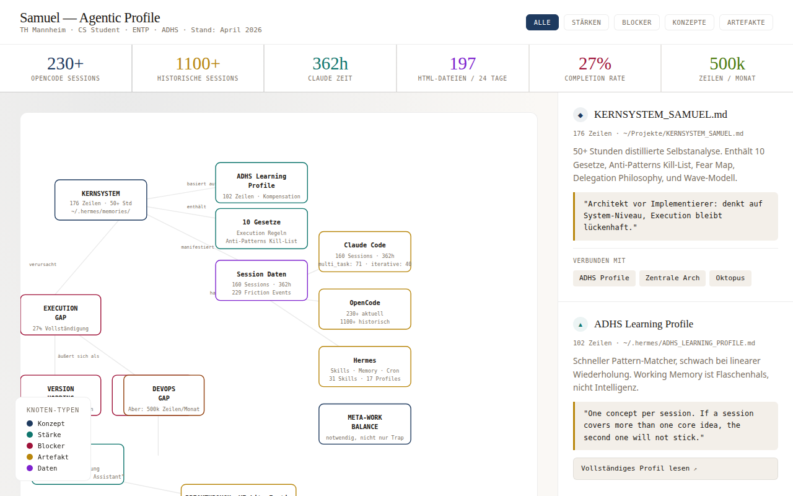Open the ADHS Profile connection tag
793x496 pixels.
point(604,278)
